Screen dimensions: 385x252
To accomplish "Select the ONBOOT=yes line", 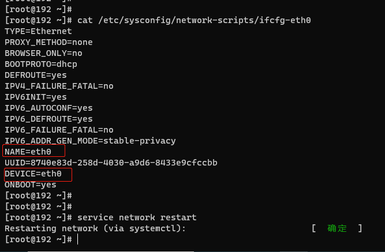I will coord(31,185).
